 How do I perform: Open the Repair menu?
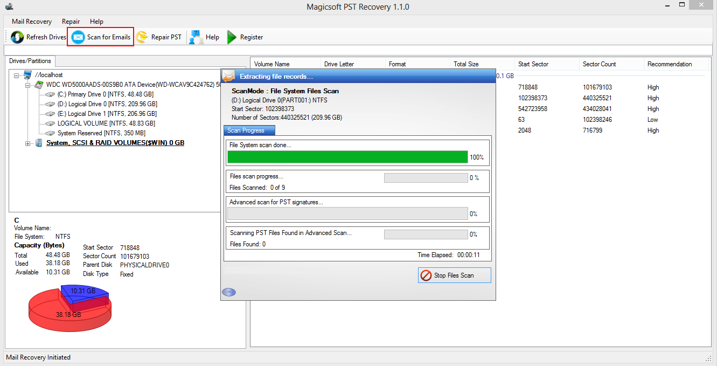[71, 22]
